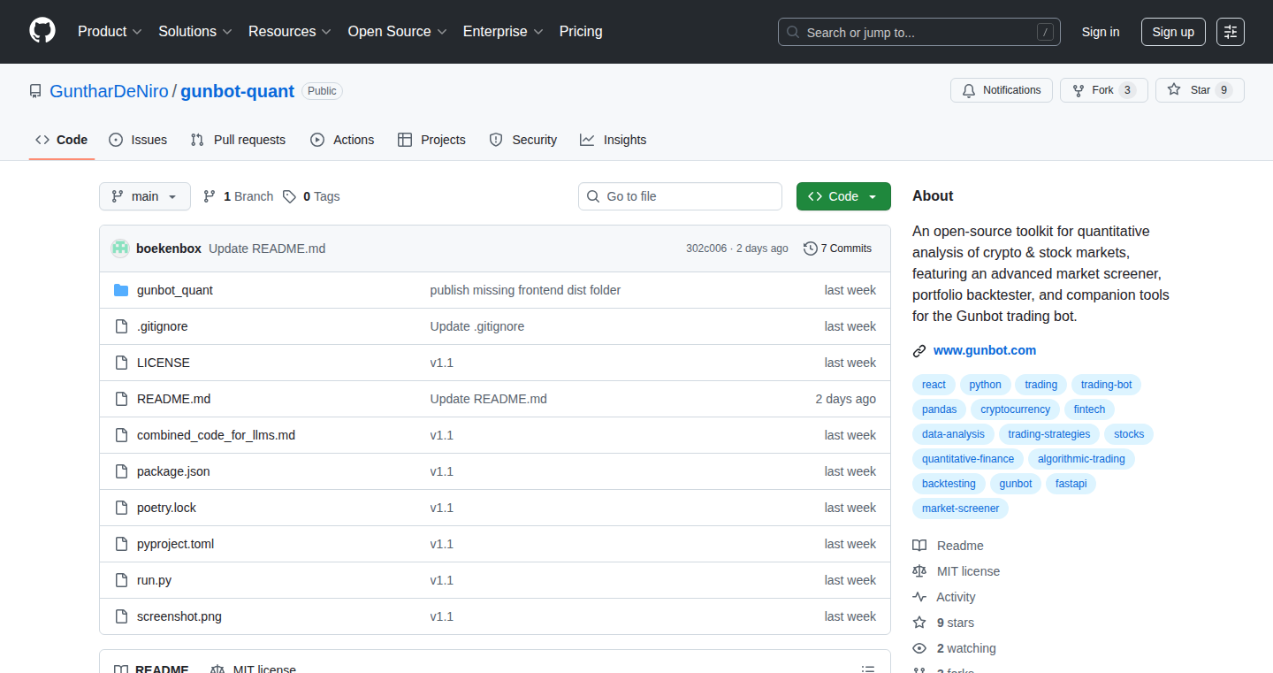
Task: Expand the Resources menu
Action: [290, 31]
